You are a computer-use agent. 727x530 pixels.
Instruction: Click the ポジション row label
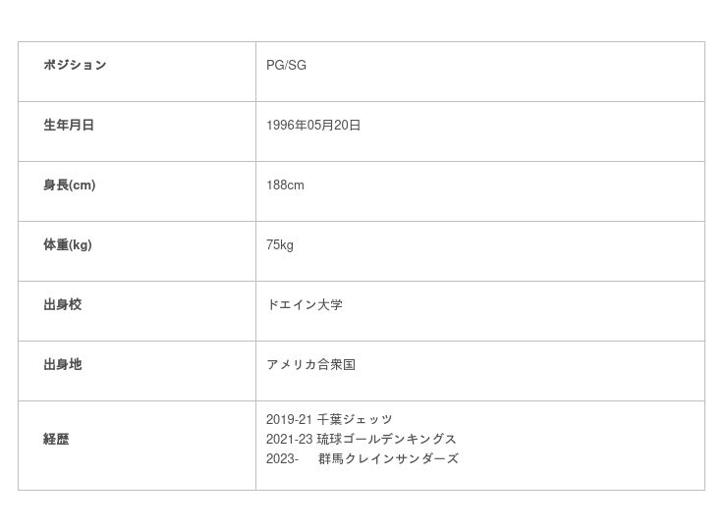[x=75, y=66]
